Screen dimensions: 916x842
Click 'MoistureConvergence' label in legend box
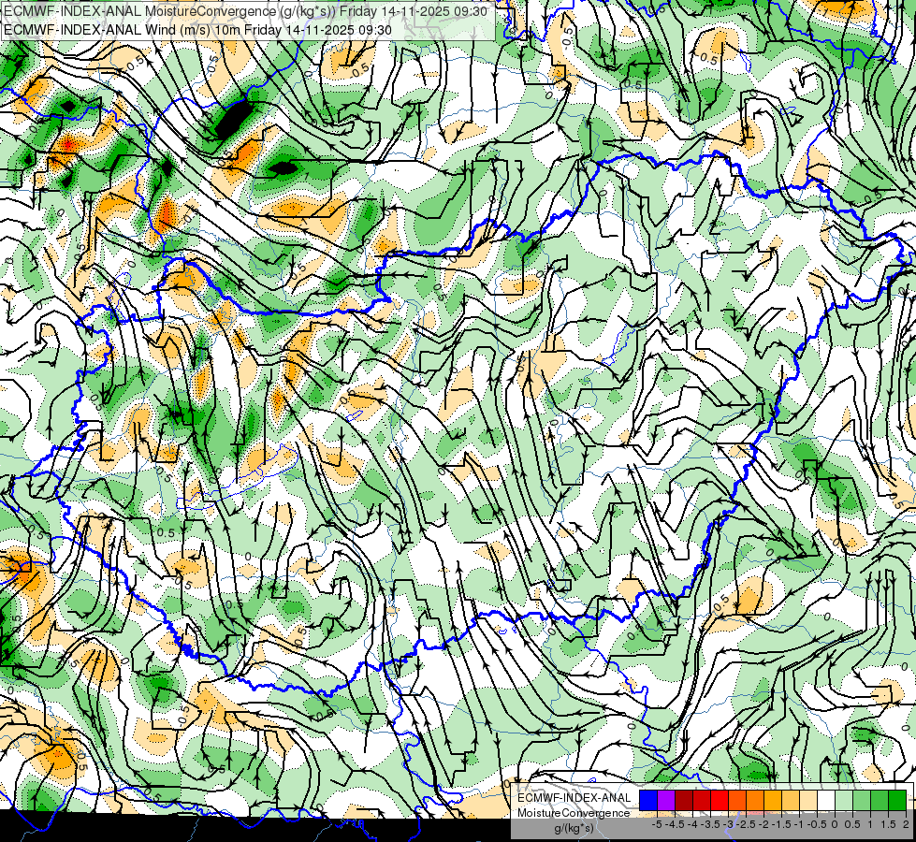coord(574,813)
